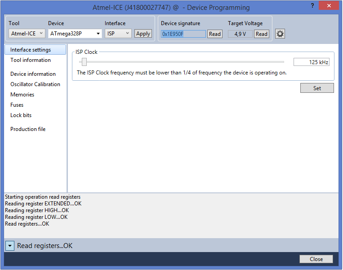The image size is (343, 270).
Task: Open Tool information page
Action: pos(31,60)
